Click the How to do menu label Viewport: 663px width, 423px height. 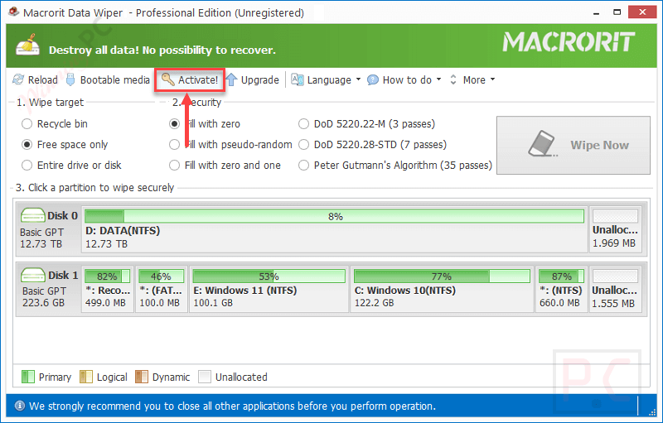point(407,79)
